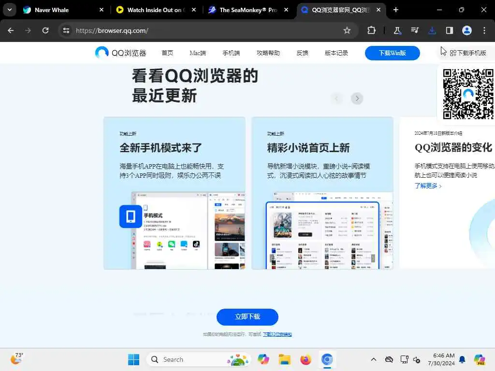495x371 pixels.
Task: Click the 下载Win版 button
Action: pos(393,53)
